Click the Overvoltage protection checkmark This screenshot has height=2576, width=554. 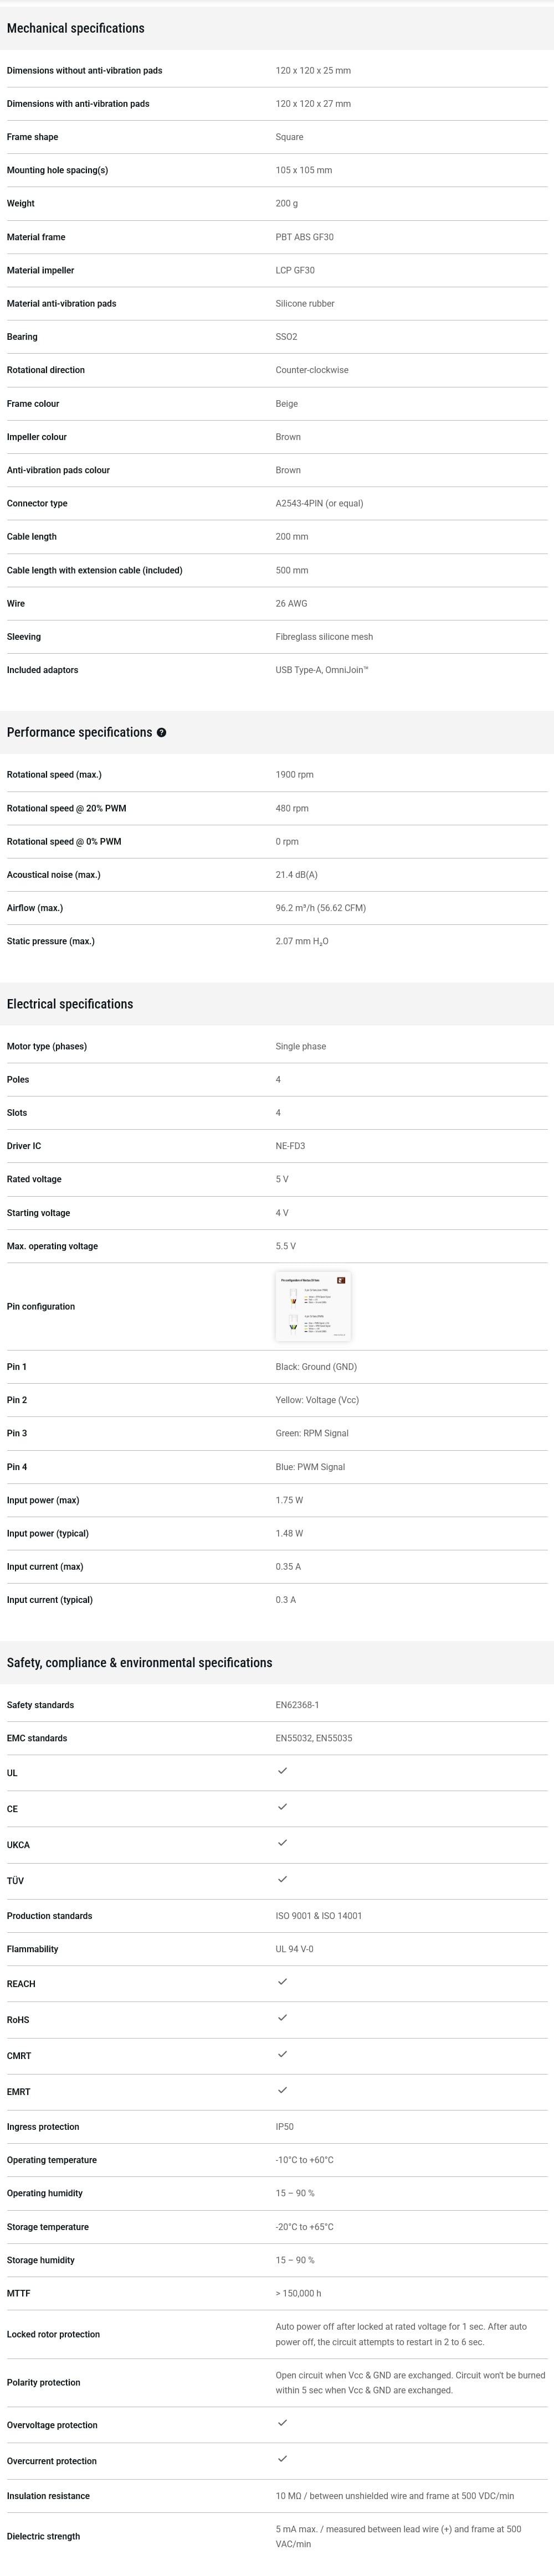click(x=282, y=2423)
